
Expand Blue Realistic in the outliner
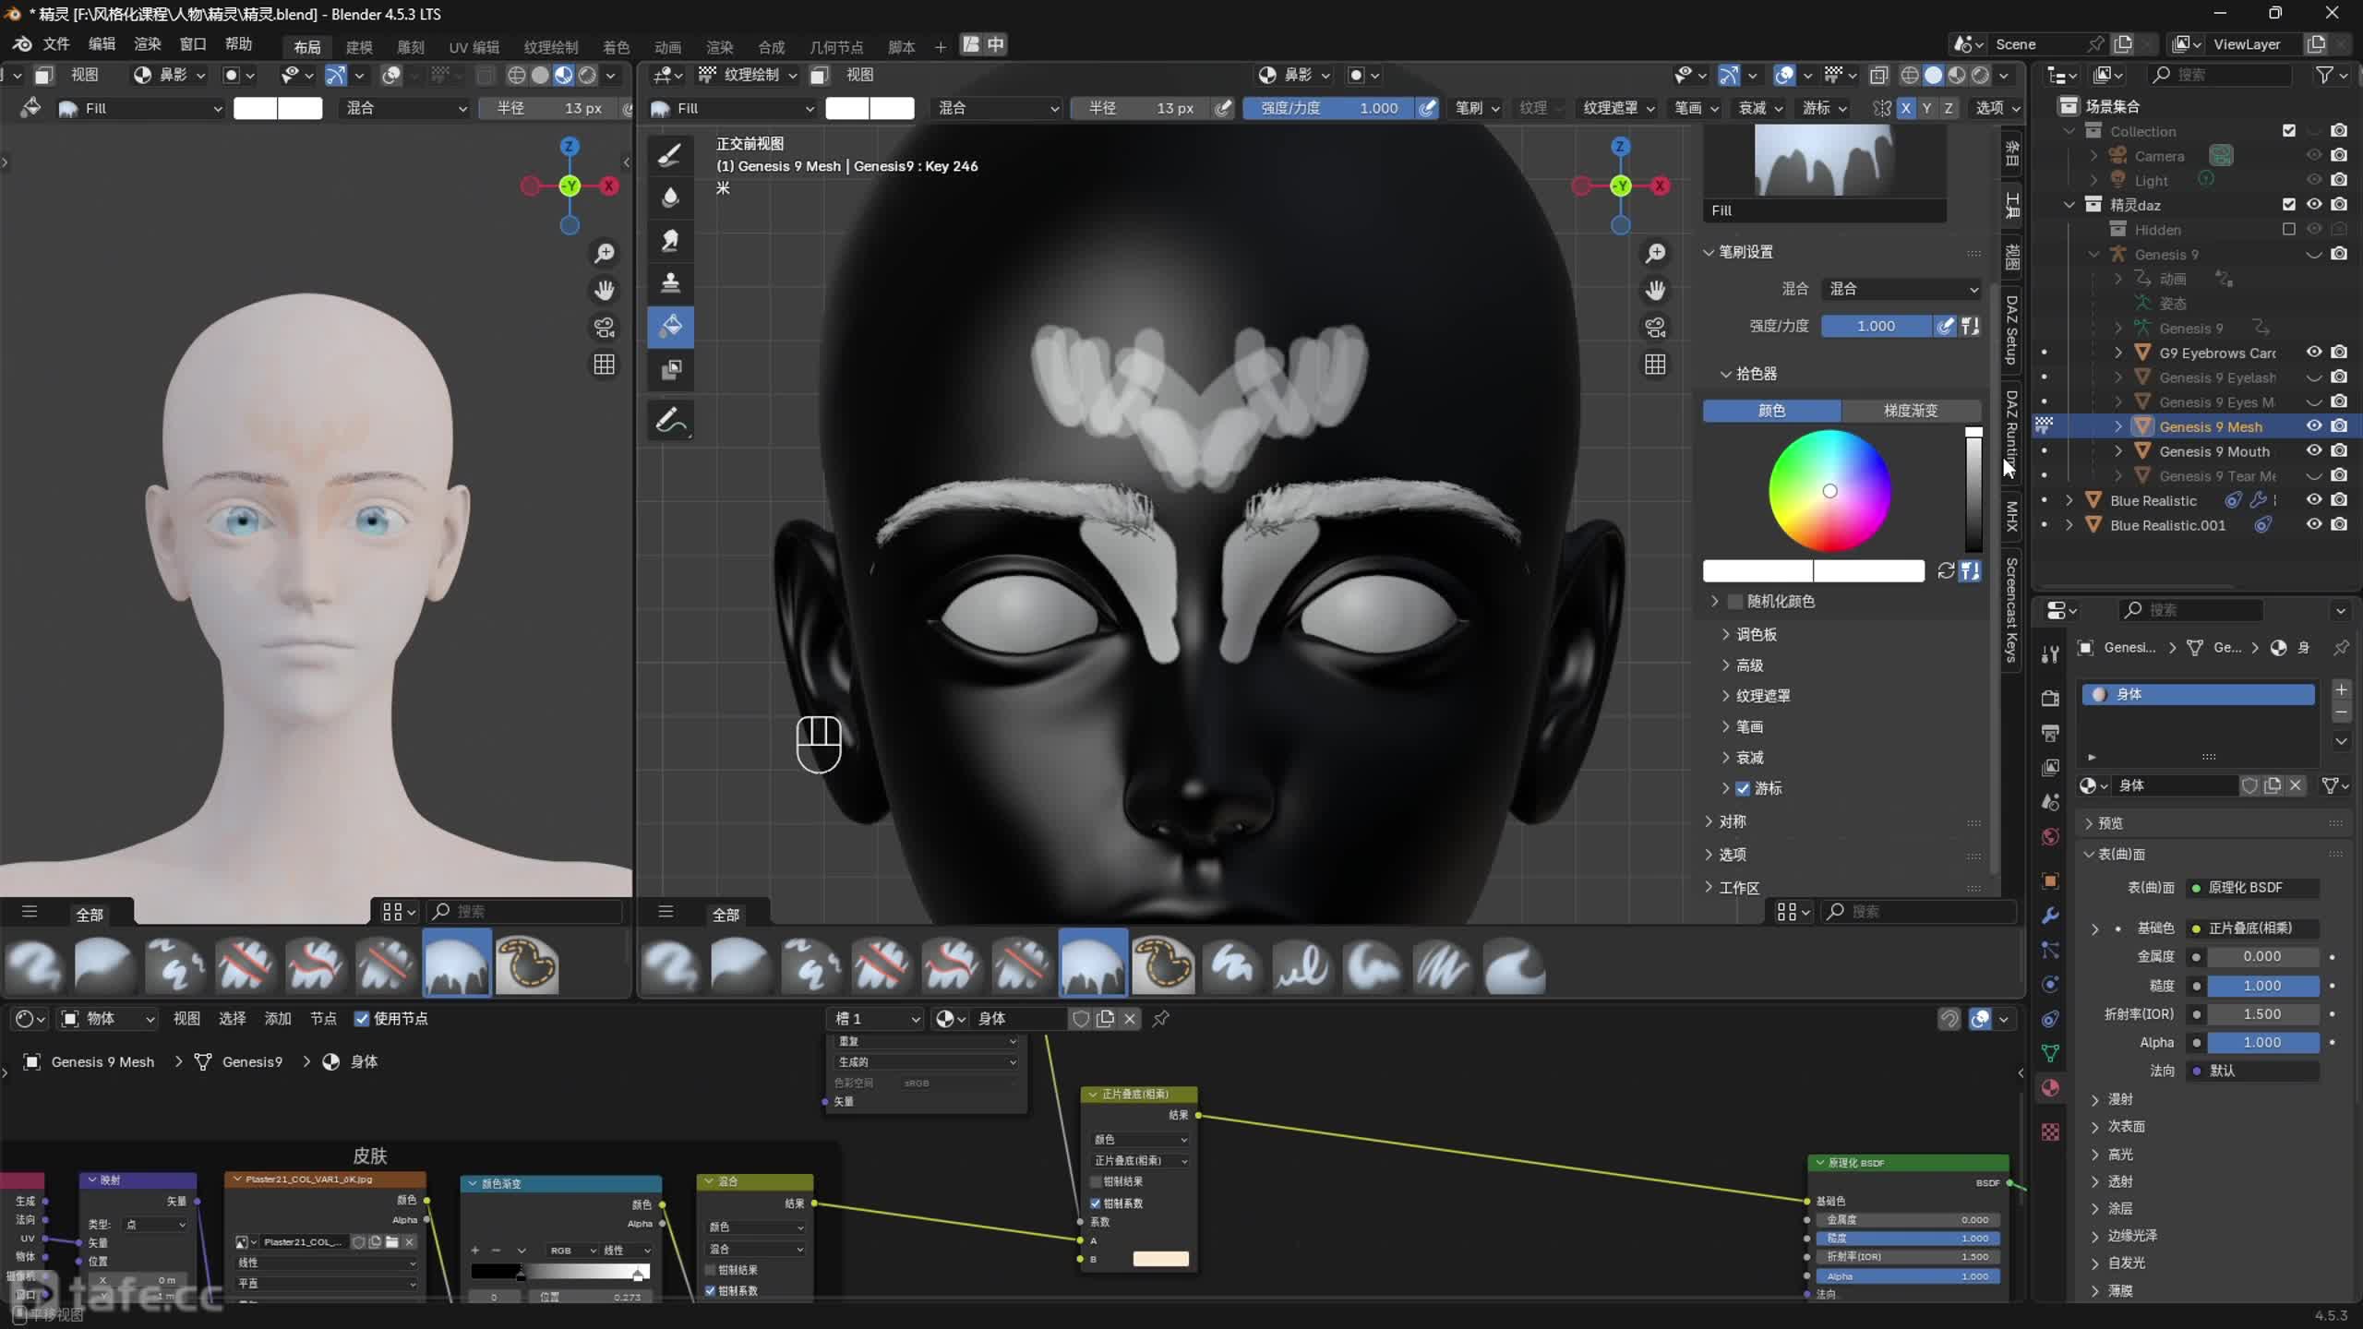tap(2069, 500)
